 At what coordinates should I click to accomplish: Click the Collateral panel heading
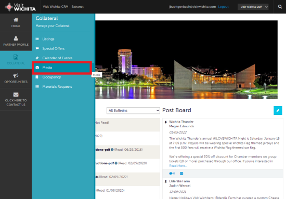[x=47, y=18]
